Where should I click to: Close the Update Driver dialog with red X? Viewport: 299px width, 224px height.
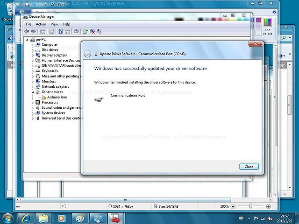pyautogui.click(x=256, y=44)
